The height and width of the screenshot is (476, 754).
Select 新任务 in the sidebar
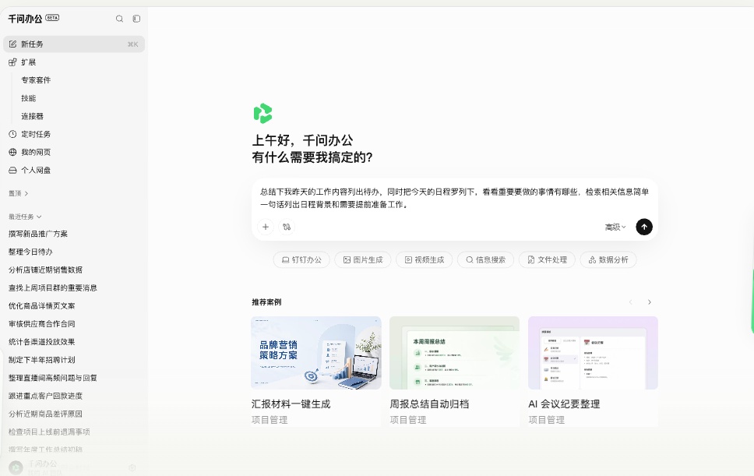[73, 44]
